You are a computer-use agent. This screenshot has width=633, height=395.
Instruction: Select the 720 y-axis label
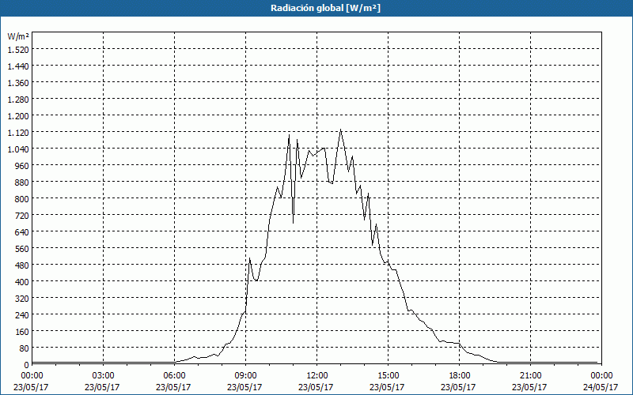coord(23,215)
